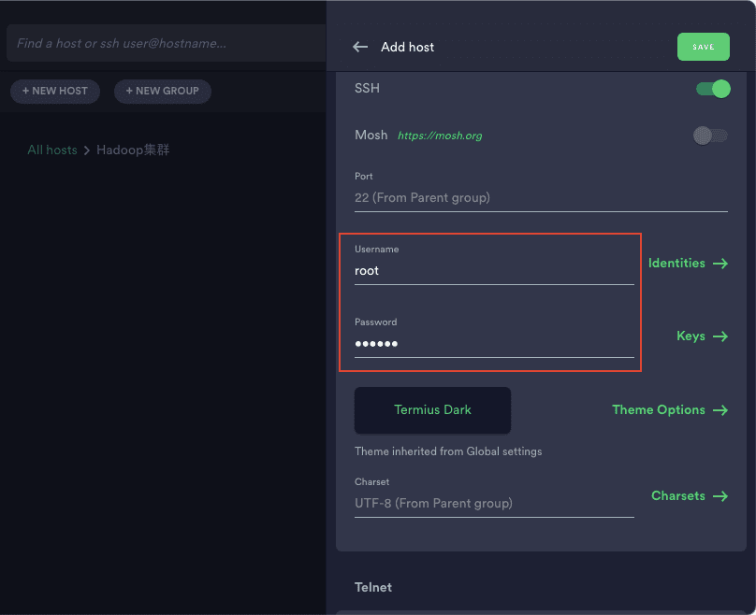
Task: Enable the Mosh toggle switch
Action: [x=710, y=136]
